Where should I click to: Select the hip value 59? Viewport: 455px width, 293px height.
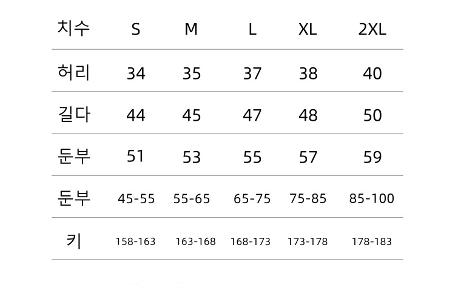tap(372, 158)
